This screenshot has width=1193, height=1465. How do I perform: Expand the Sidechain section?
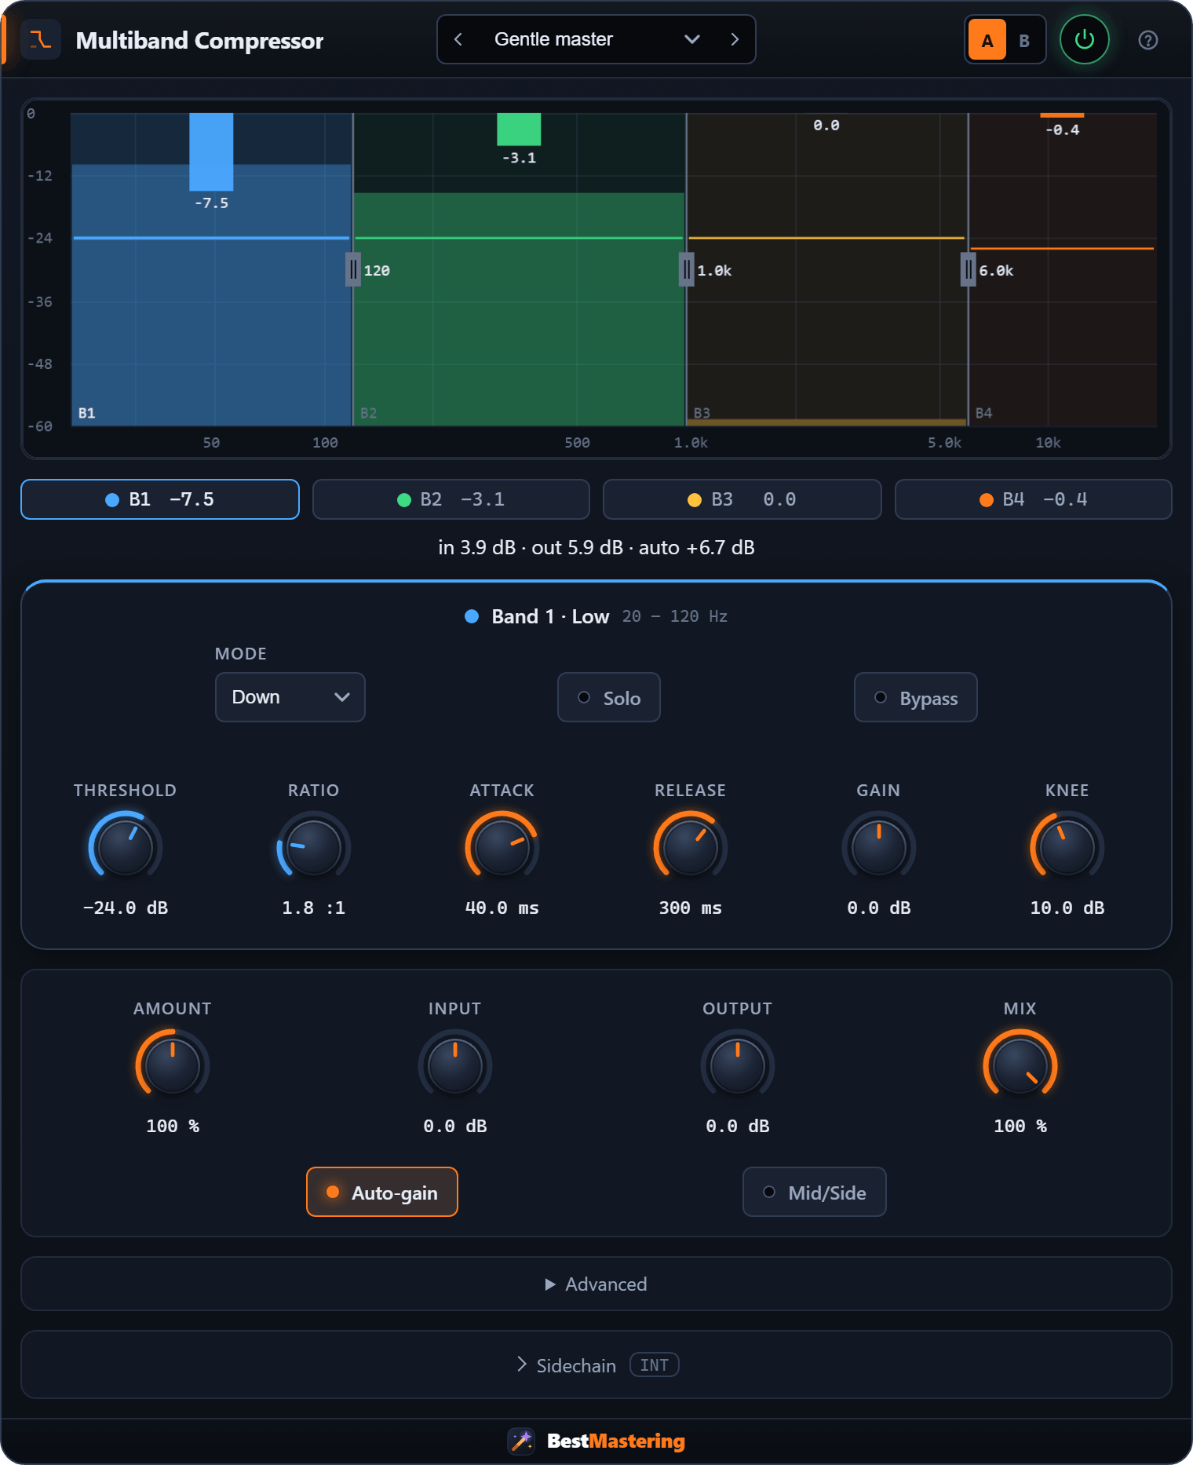[596, 1365]
